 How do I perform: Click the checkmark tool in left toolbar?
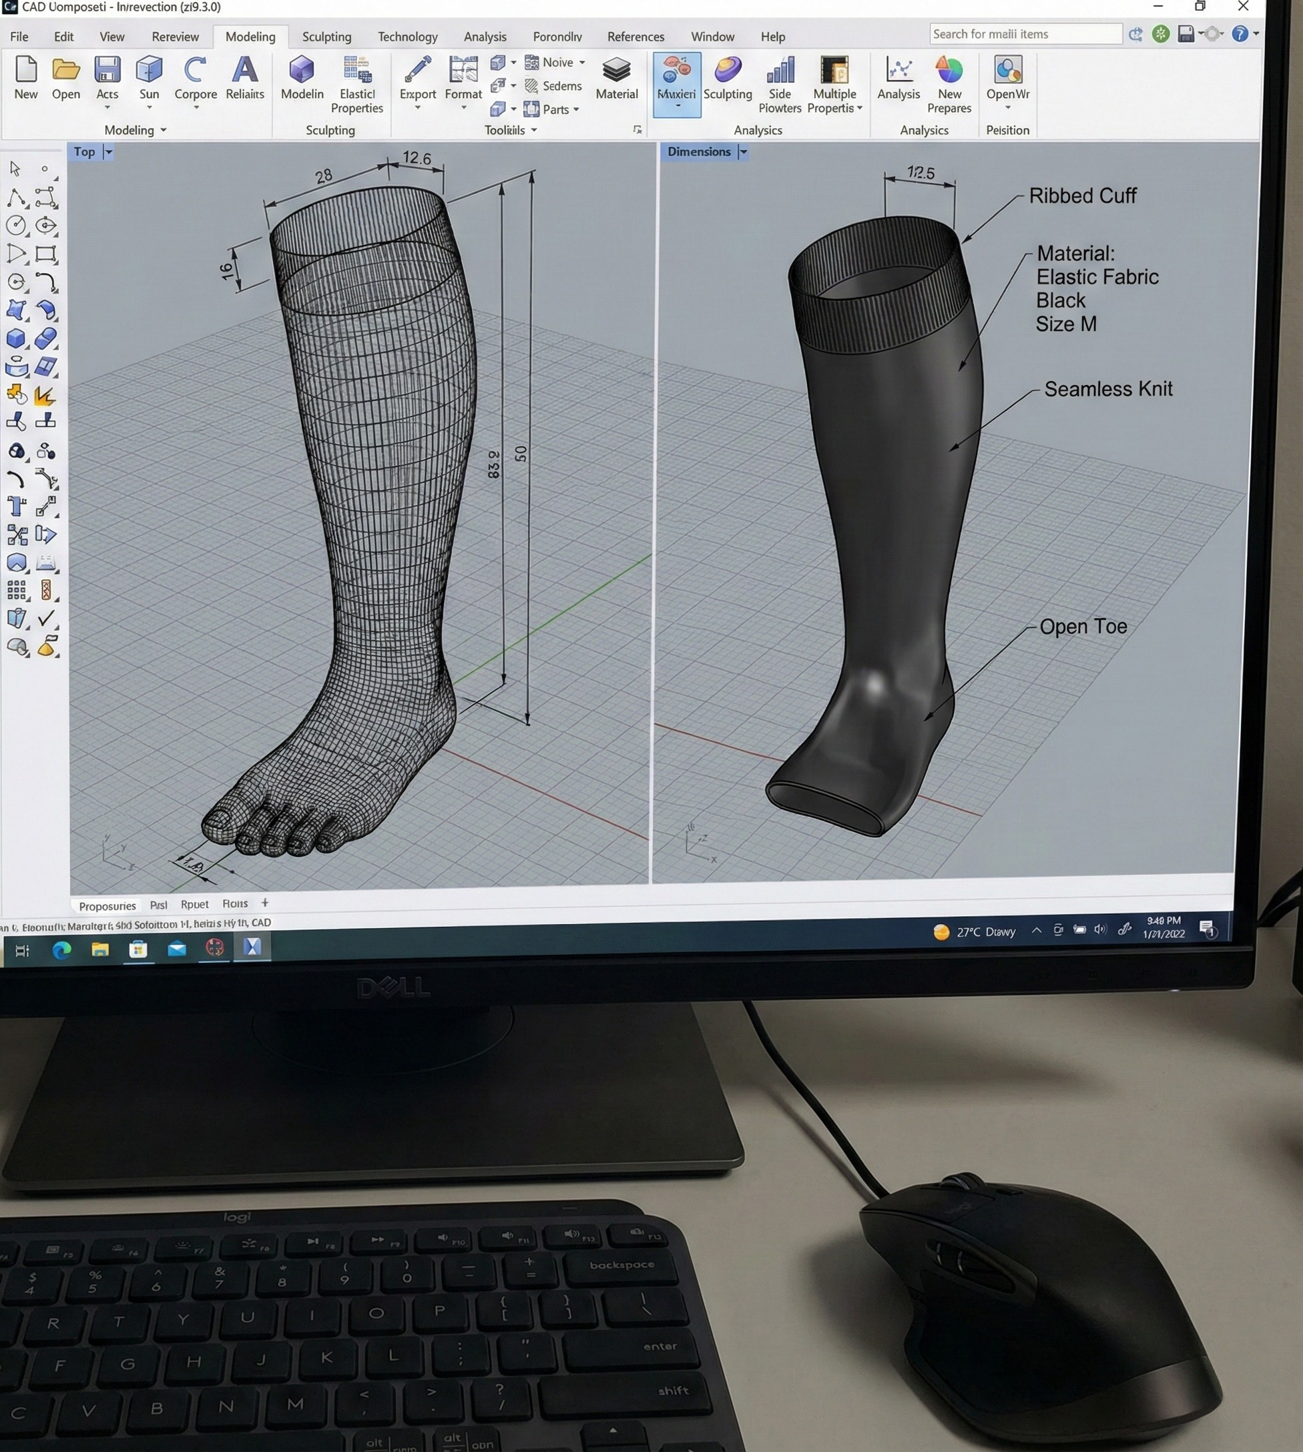[x=46, y=619]
